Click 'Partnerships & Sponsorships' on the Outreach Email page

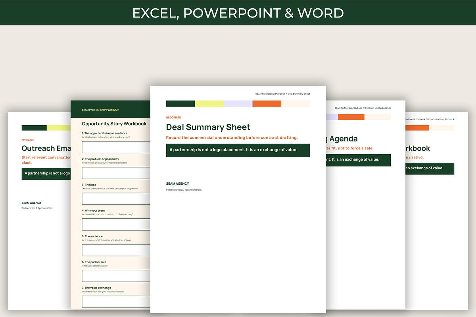tap(37, 208)
